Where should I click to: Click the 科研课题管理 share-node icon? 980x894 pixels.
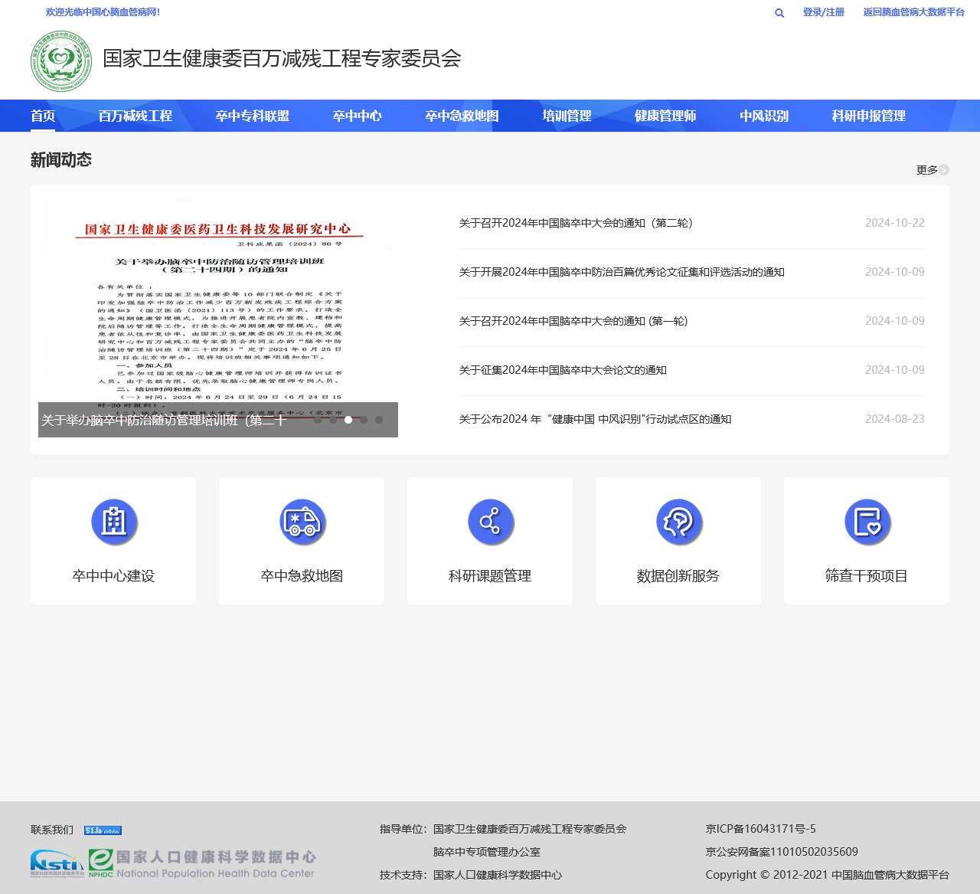pos(490,522)
